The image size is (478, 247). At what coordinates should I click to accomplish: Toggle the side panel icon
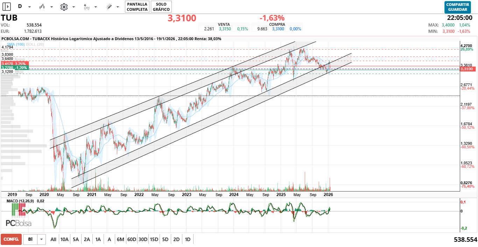(7, 7)
